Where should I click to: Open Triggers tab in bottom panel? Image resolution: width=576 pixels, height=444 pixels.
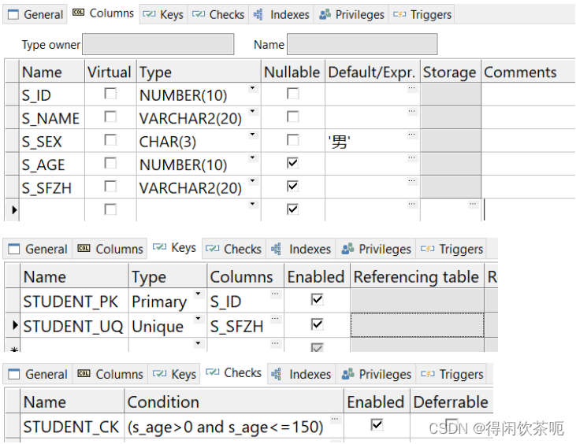[453, 374]
